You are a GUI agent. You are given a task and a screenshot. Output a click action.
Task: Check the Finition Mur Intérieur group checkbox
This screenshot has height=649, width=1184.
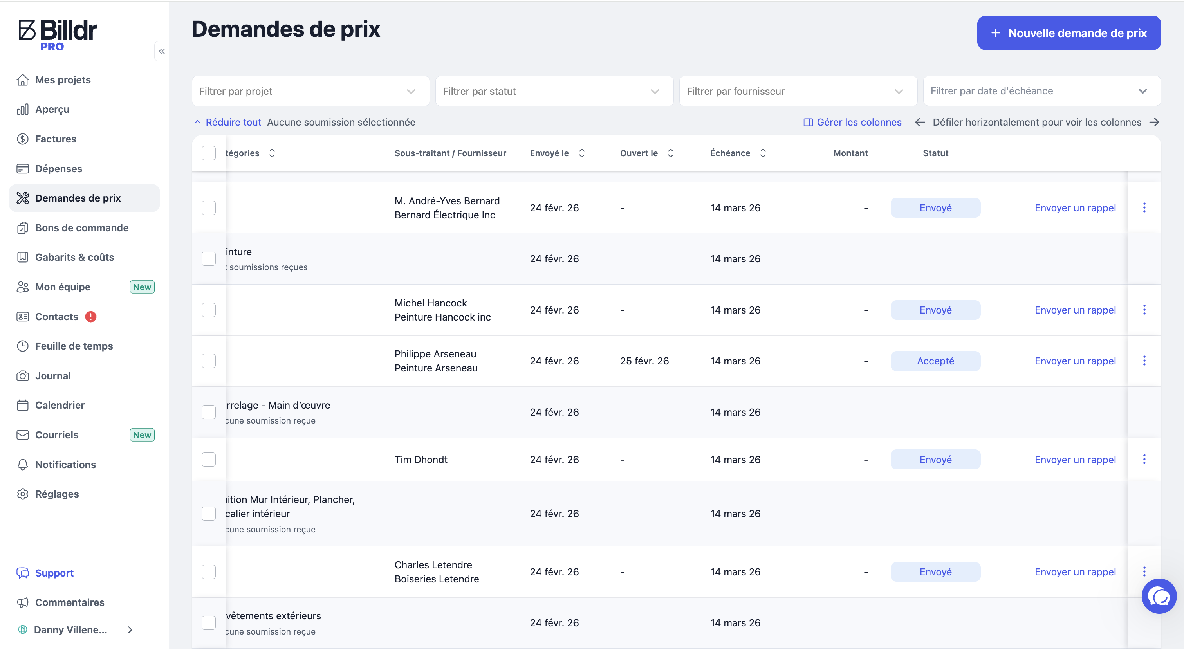point(209,514)
